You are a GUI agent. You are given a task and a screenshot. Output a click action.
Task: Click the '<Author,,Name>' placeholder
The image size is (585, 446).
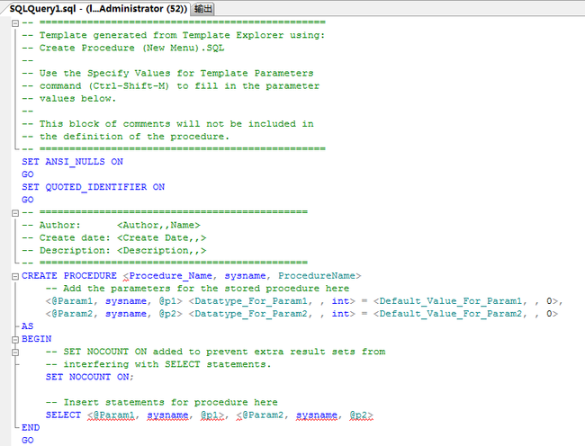pos(158,225)
